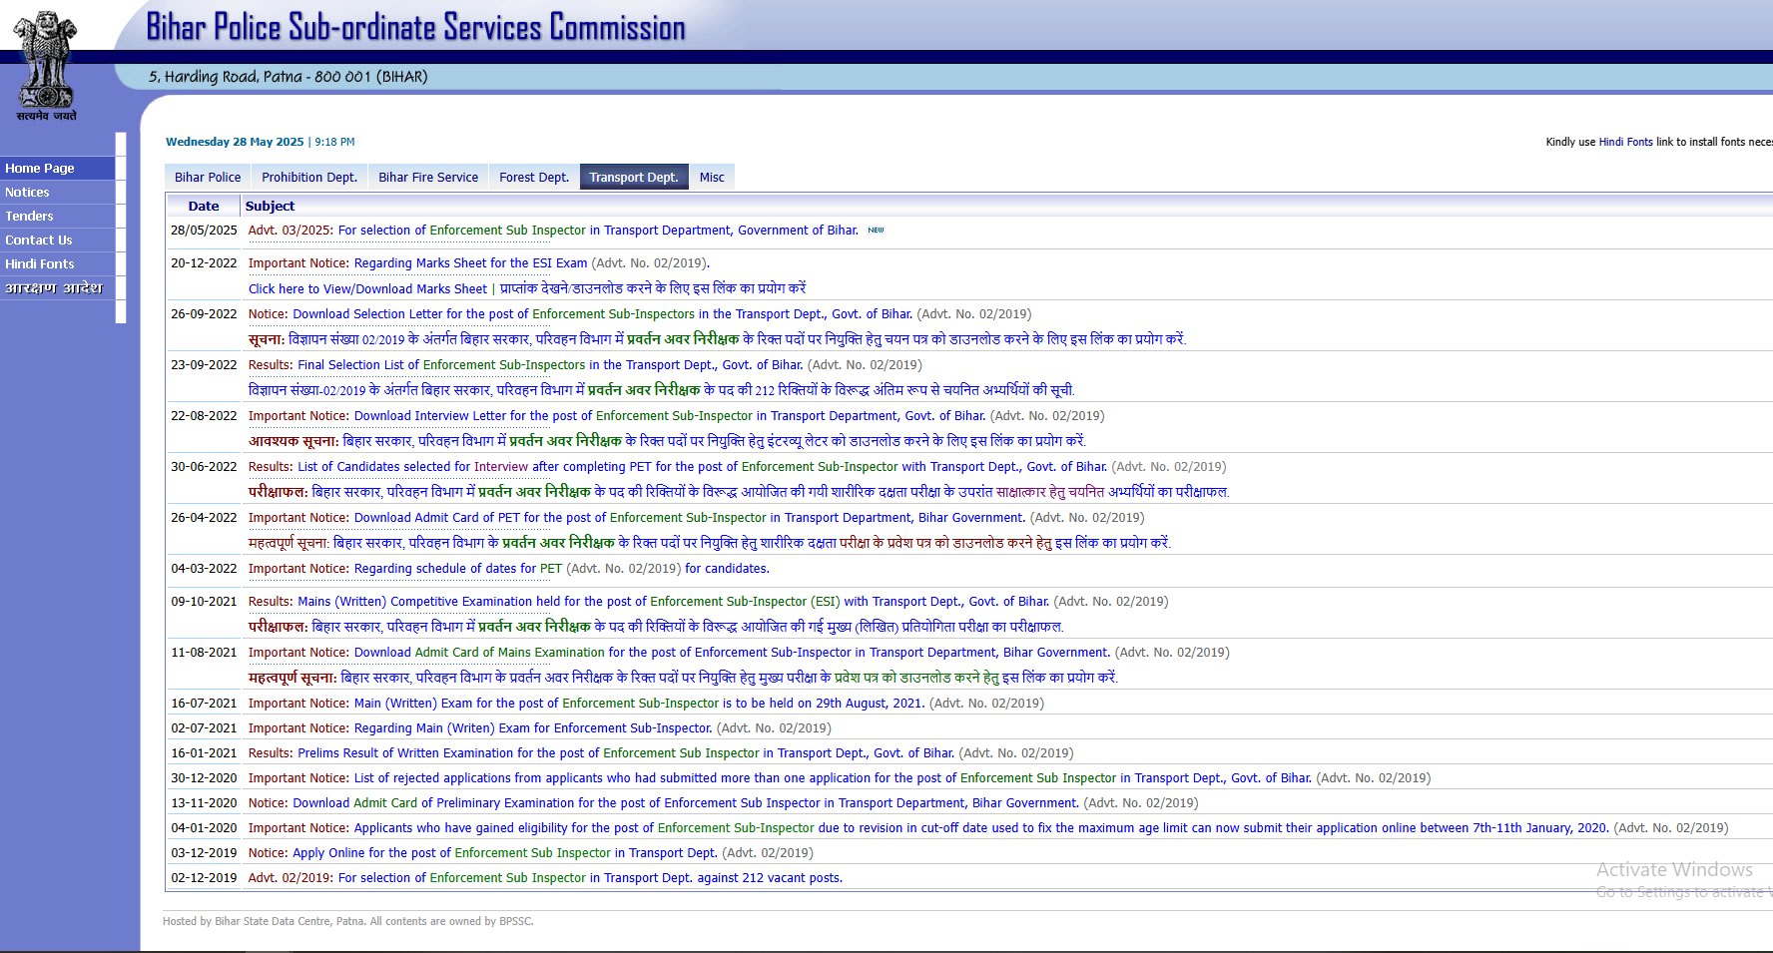Go to Home Page in sidebar
Viewport: 1773px width, 953px height.
(40, 169)
